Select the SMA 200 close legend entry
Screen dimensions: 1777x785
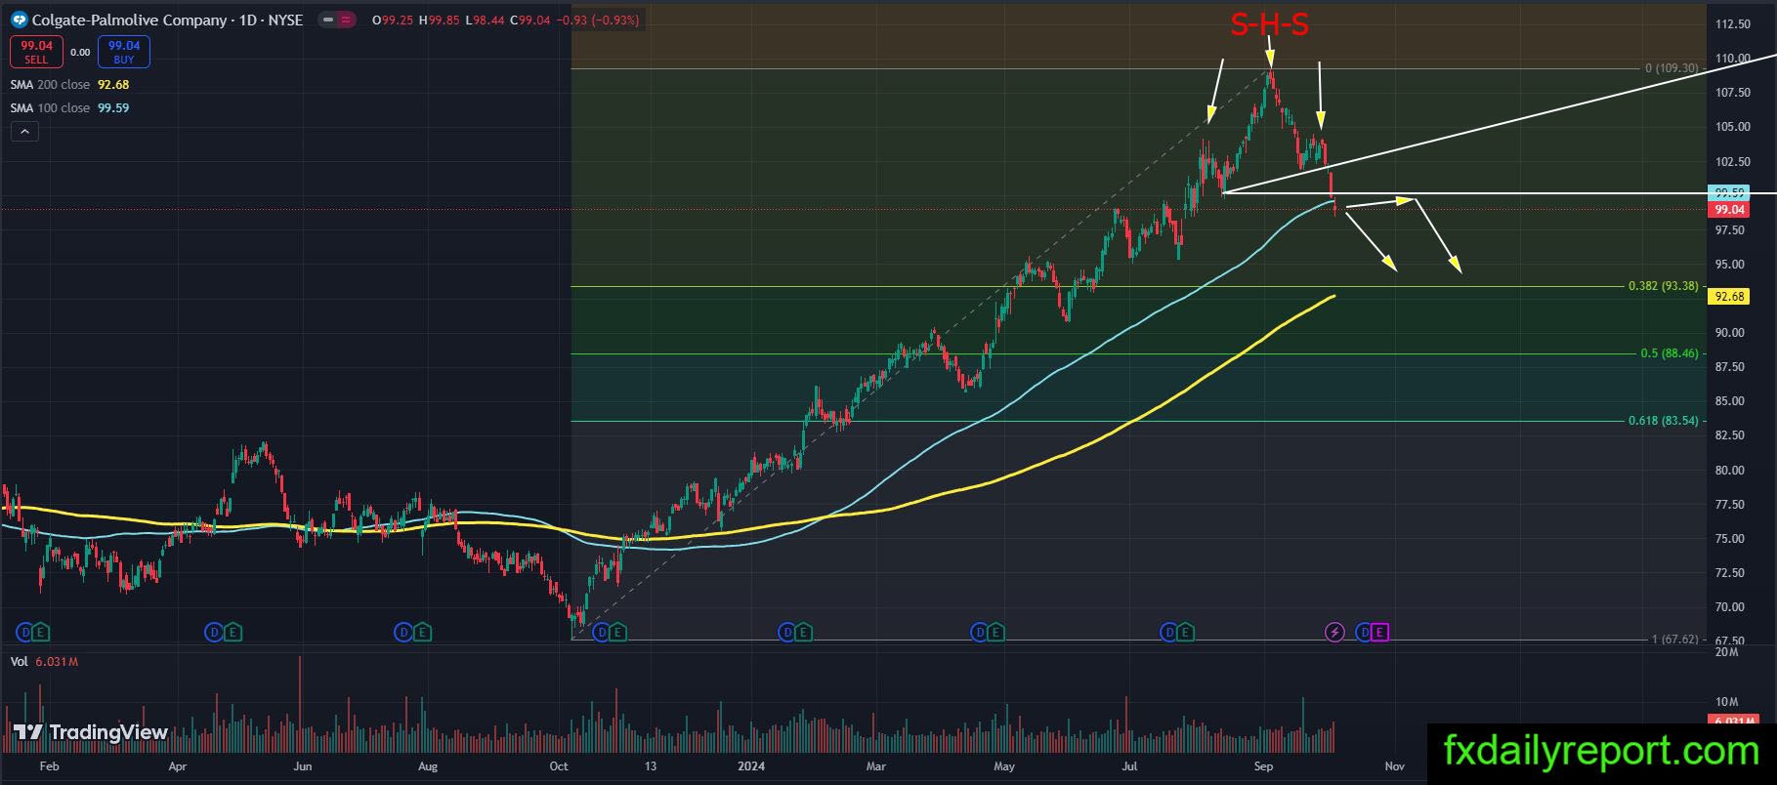[x=69, y=85]
